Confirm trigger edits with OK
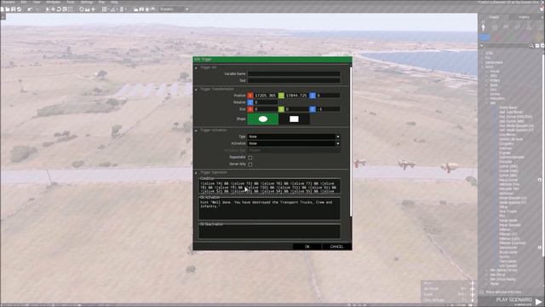This screenshot has height=307, width=545. [x=307, y=246]
